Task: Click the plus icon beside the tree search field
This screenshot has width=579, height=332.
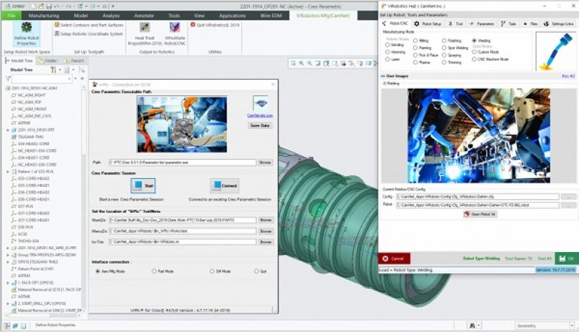Action: [x=82, y=78]
